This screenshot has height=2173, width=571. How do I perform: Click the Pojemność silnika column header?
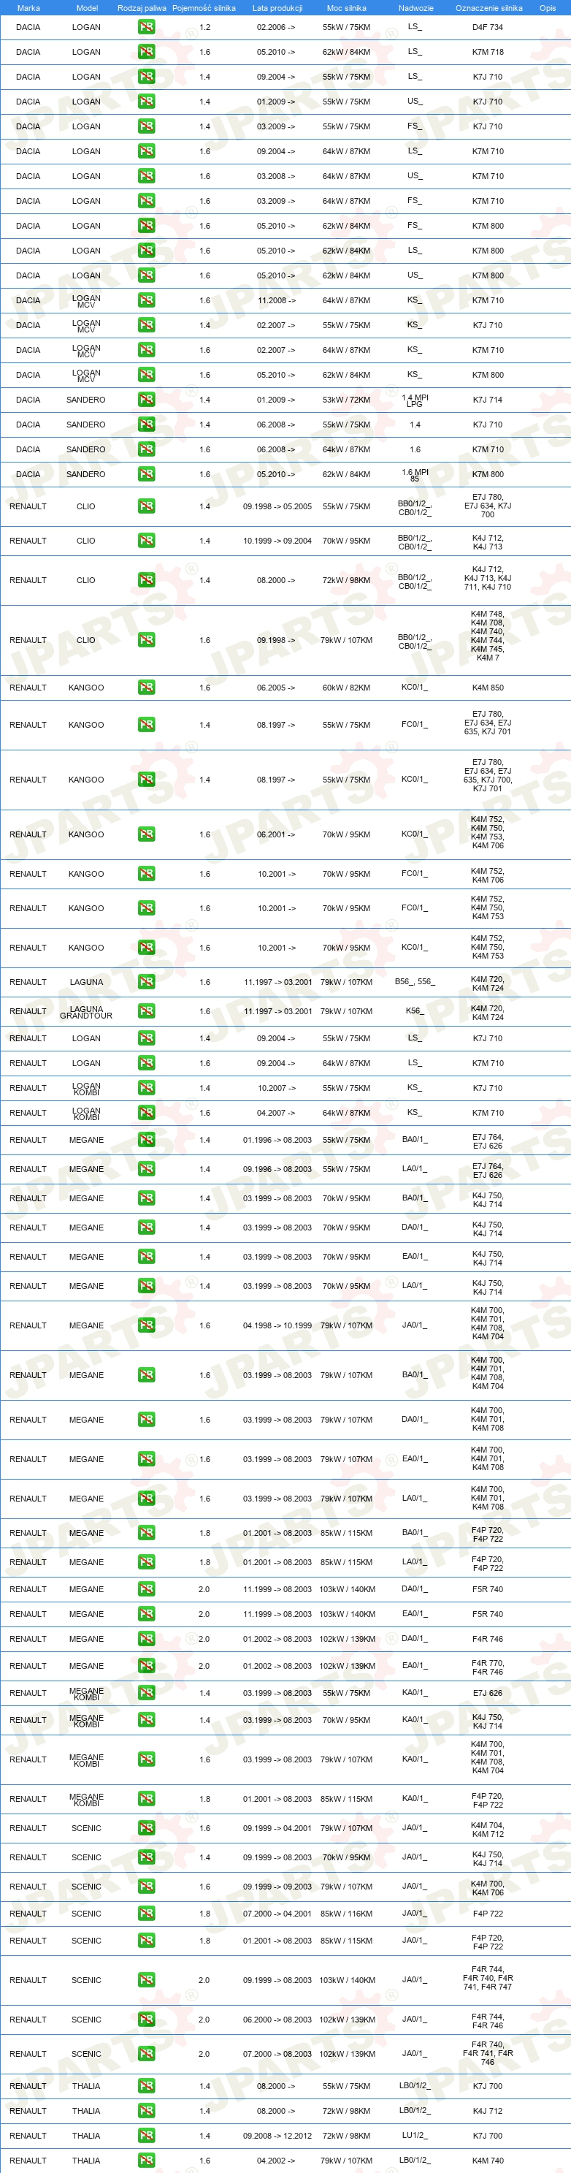(x=204, y=7)
